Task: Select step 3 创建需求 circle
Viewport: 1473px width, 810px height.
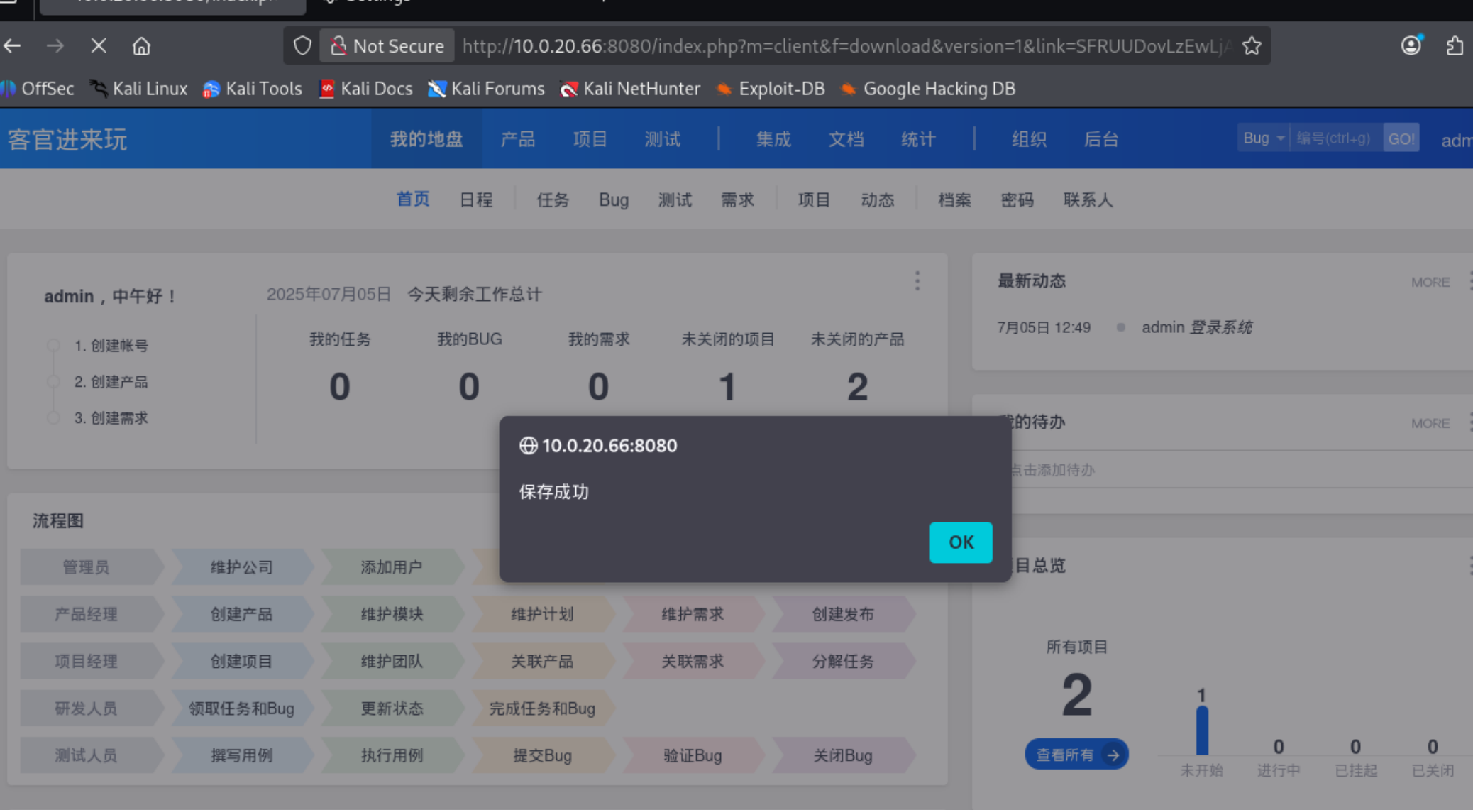Action: pos(53,418)
